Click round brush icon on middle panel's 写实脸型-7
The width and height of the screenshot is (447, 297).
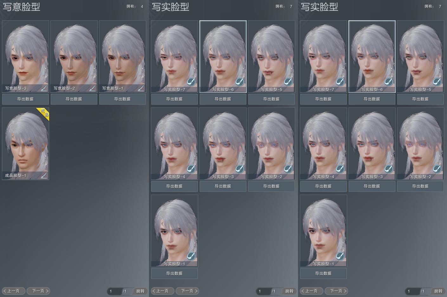(191, 82)
